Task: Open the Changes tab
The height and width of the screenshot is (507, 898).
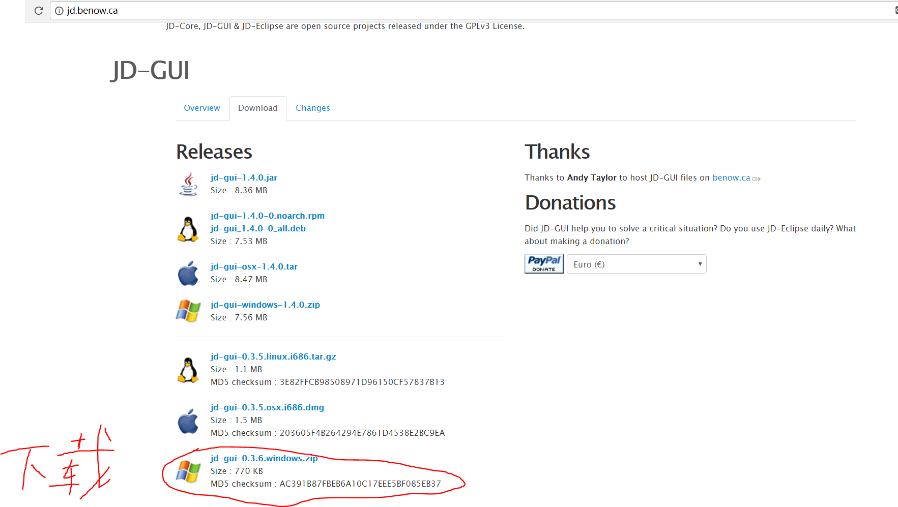Action: pos(313,108)
